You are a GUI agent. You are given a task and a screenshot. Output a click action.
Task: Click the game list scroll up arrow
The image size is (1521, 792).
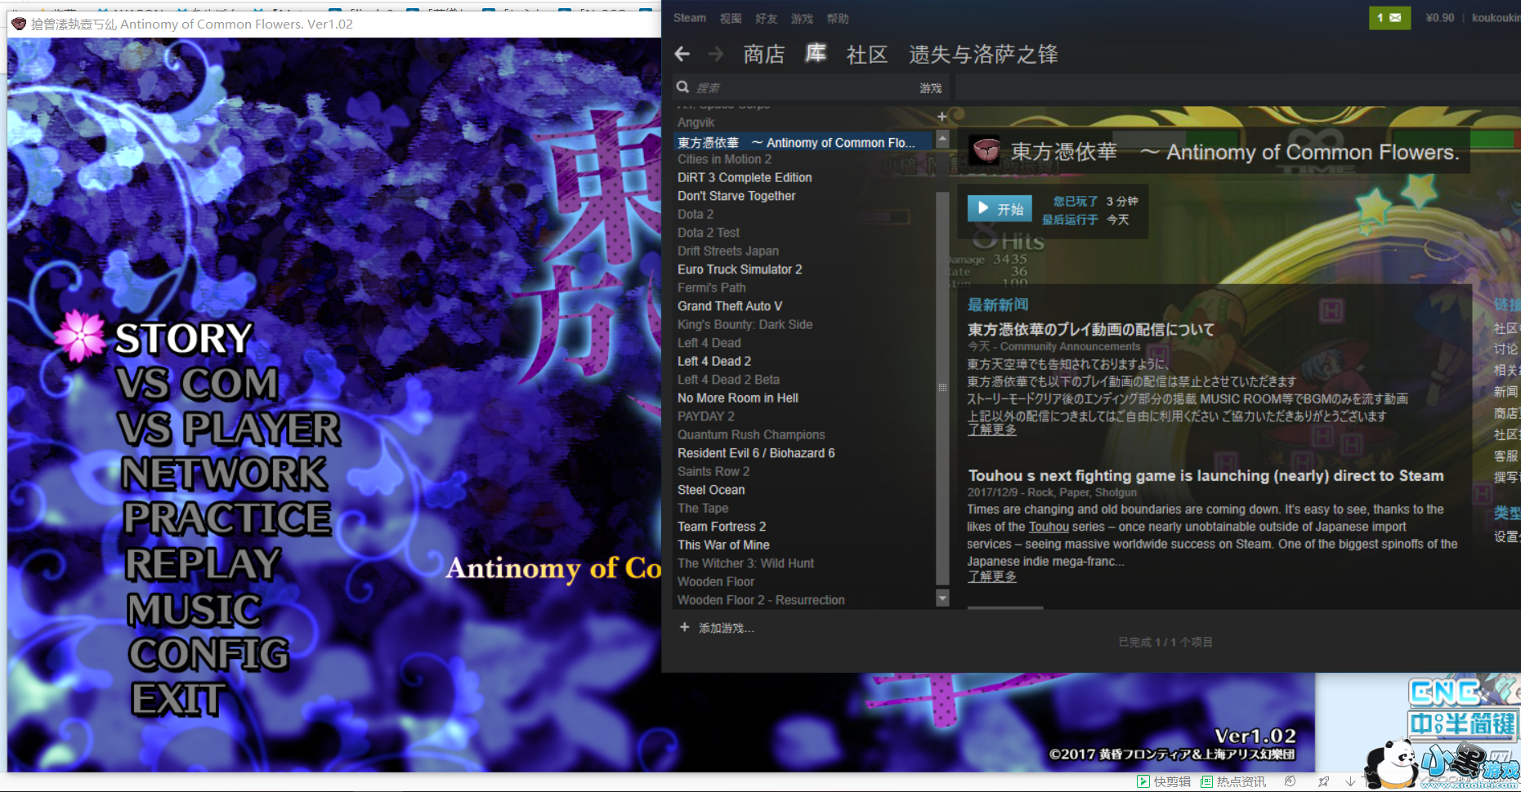tap(942, 139)
